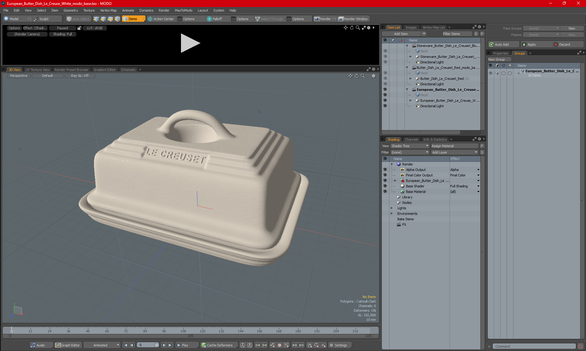The image size is (586, 351).
Task: Toggle visibility of Final Color Output layer
Action: [x=385, y=175]
